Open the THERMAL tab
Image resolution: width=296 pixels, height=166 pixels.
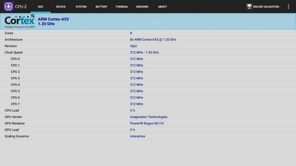[x=122, y=7]
